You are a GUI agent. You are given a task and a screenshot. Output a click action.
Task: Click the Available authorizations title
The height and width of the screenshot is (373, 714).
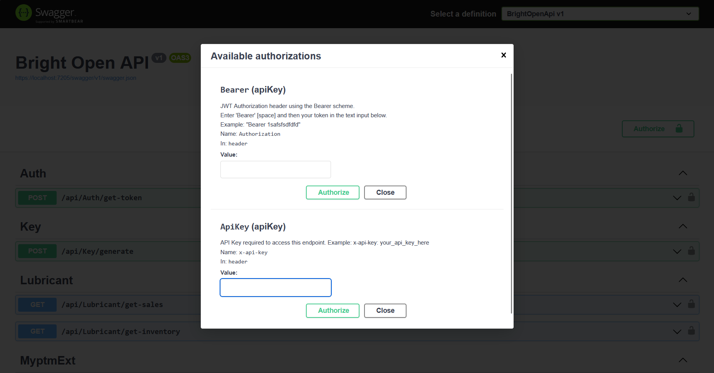tap(266, 56)
